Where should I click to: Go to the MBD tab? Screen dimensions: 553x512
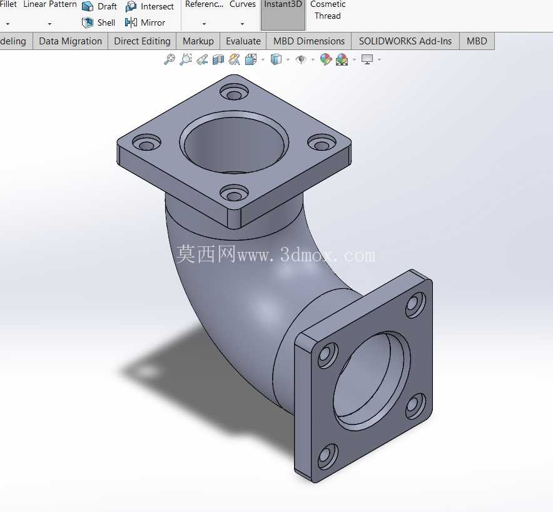tap(477, 41)
